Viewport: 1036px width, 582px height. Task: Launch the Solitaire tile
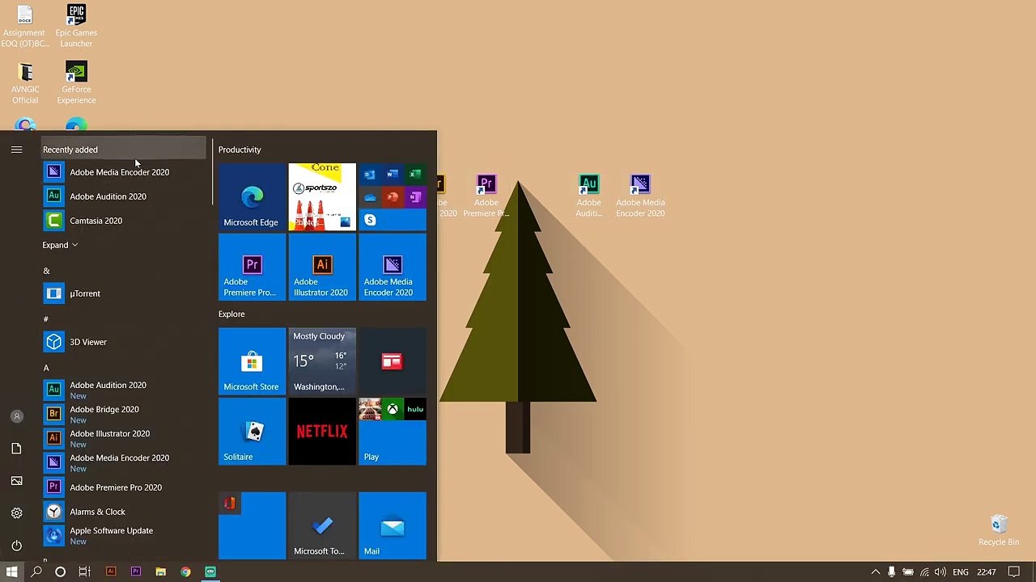coord(252,432)
